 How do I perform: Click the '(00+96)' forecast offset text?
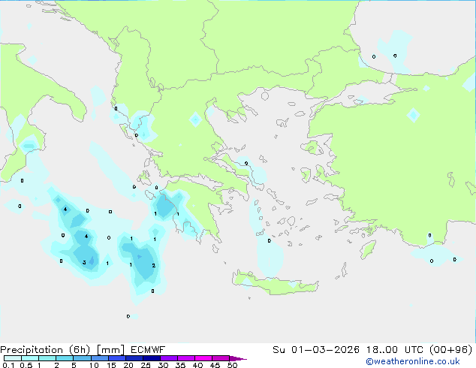point(451,350)
